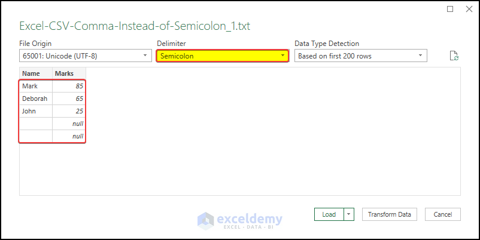Select the Name column header
Screen dimensions: 480x240
tap(35, 73)
